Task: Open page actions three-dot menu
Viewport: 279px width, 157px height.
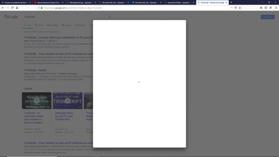Action: click(x=232, y=8)
